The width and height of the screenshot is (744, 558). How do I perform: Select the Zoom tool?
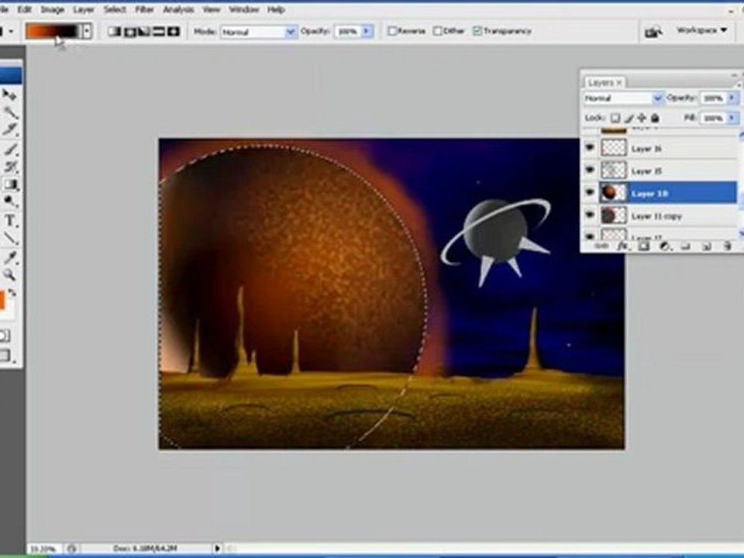(x=9, y=274)
